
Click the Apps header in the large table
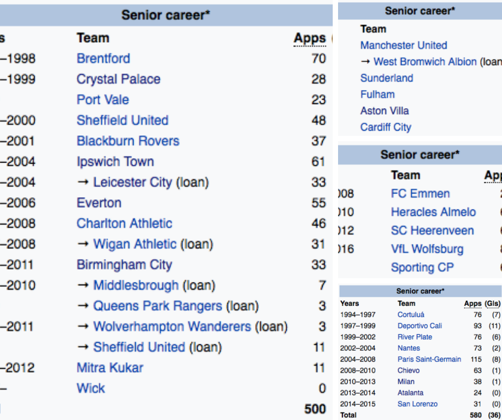[310, 38]
